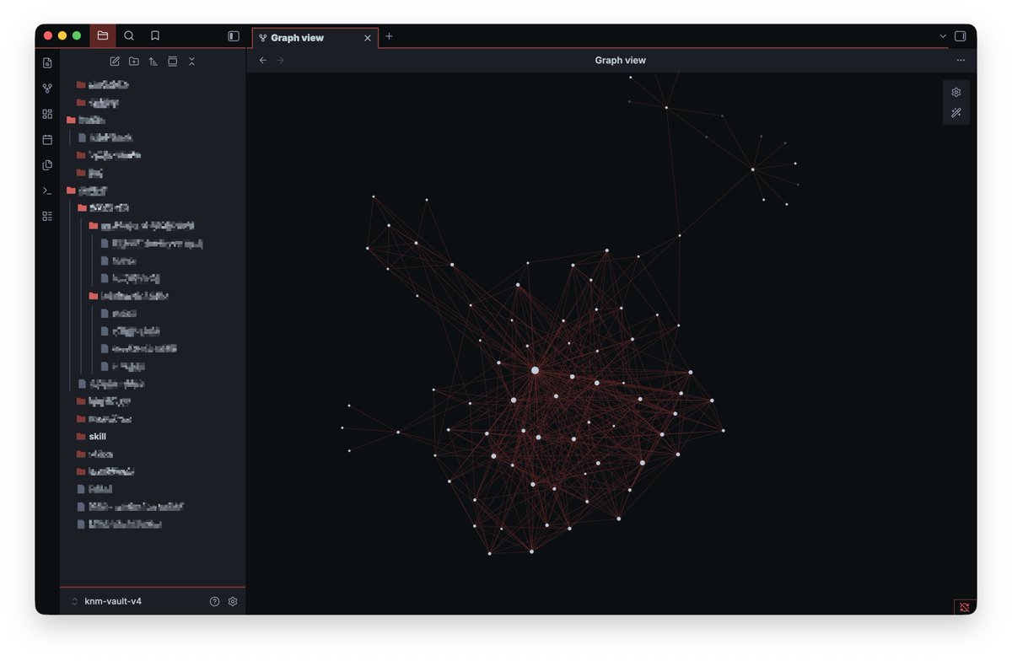1012x661 pixels.
Task: Navigate forward in Graph view
Action: tap(281, 60)
